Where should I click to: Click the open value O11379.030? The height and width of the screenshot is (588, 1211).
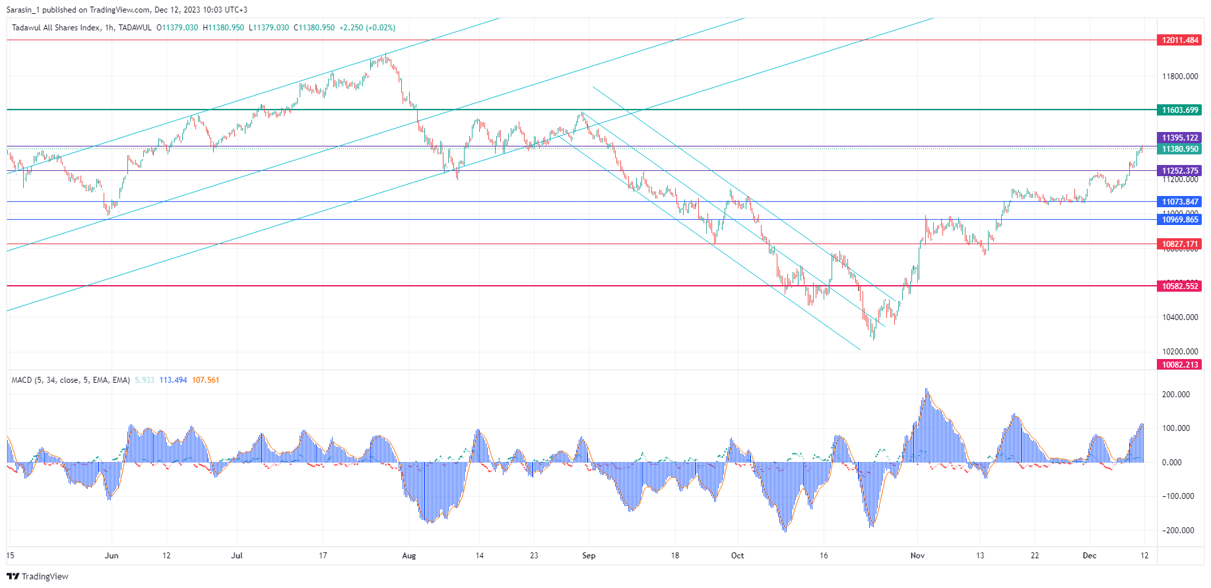(178, 28)
